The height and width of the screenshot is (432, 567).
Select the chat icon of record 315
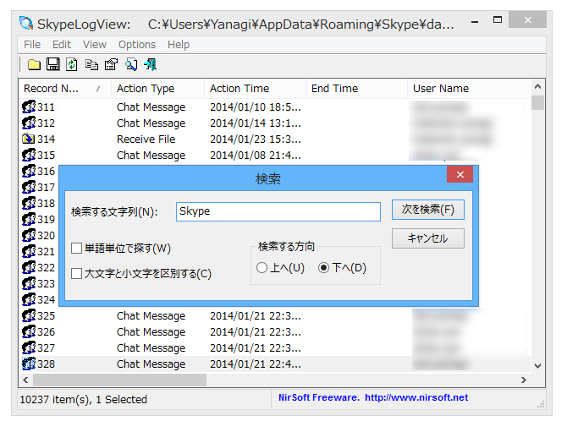point(29,155)
